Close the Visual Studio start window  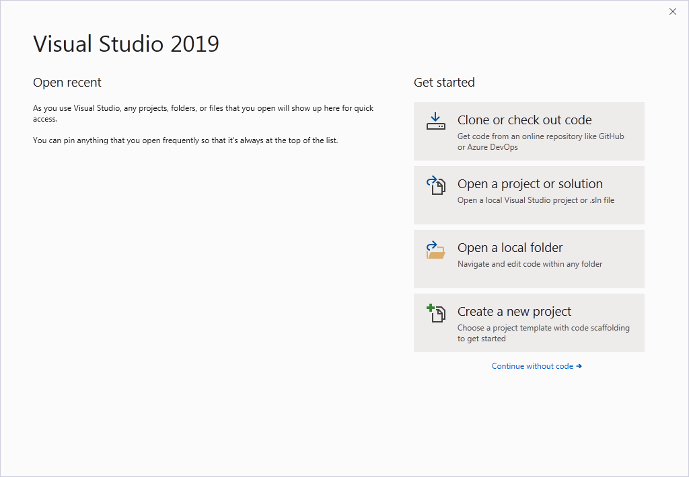tap(672, 11)
